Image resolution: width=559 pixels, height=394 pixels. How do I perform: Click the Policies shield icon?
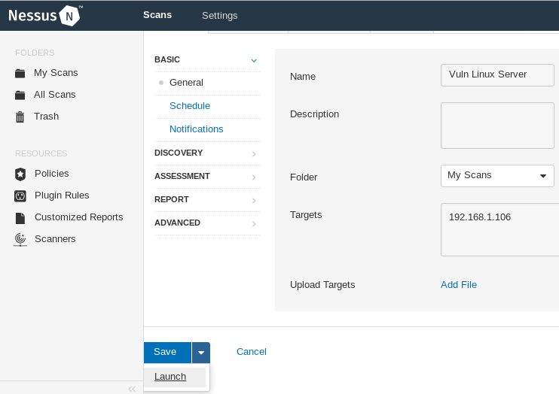pyautogui.click(x=20, y=174)
